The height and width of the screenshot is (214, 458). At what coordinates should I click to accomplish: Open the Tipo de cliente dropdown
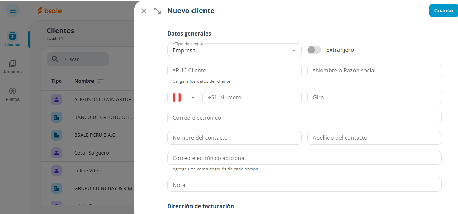click(234, 50)
